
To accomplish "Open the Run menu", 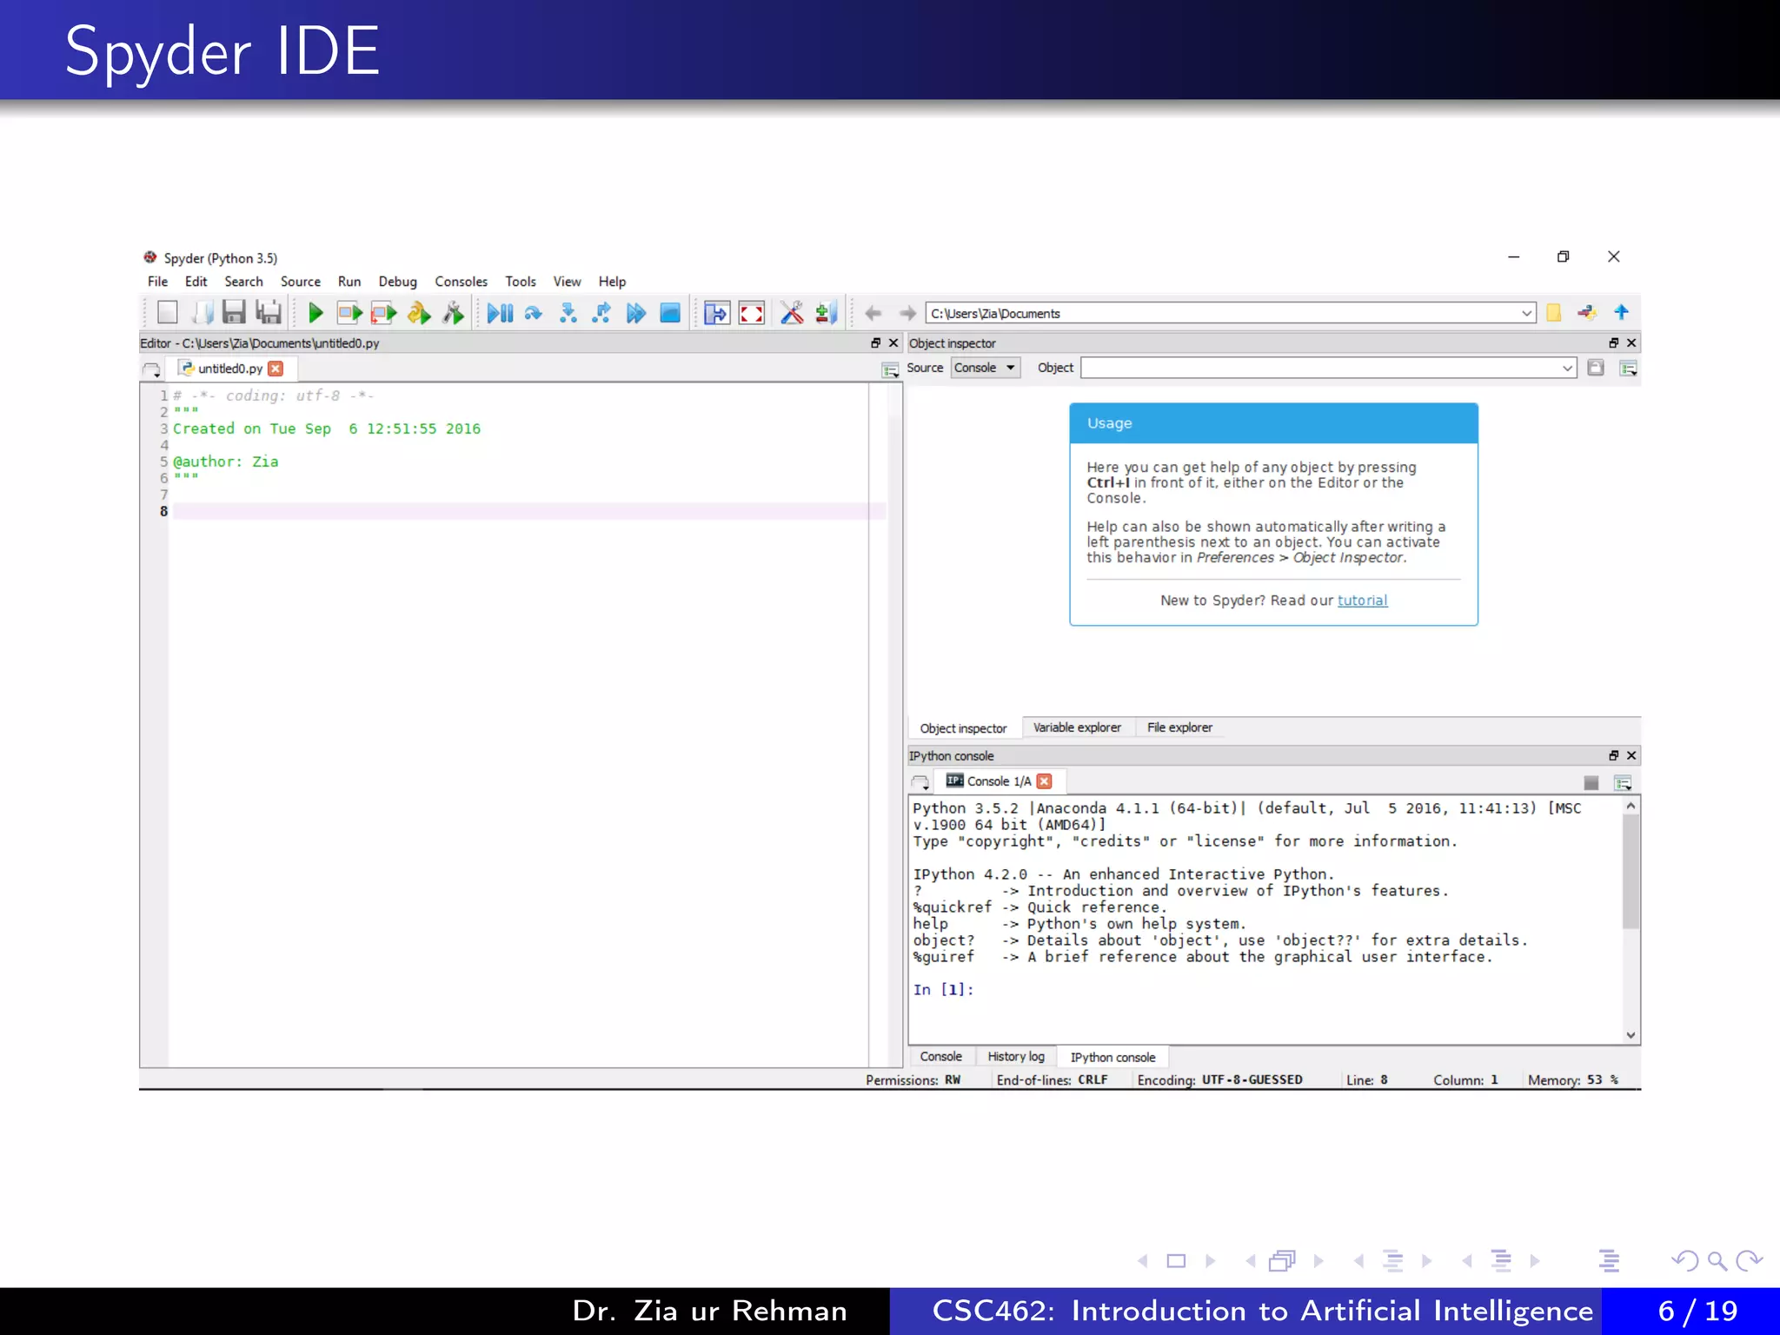I will click(x=349, y=282).
